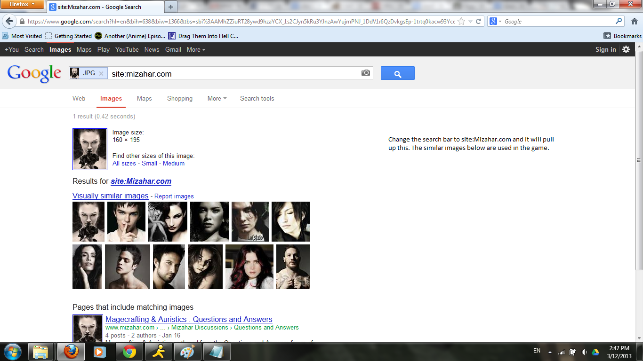Switch to the Maps results tab
Image resolution: width=643 pixels, height=361 pixels.
coord(145,98)
